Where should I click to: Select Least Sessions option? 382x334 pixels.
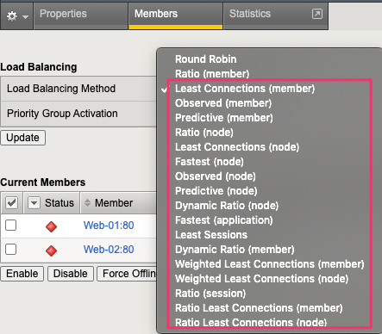pyautogui.click(x=211, y=235)
